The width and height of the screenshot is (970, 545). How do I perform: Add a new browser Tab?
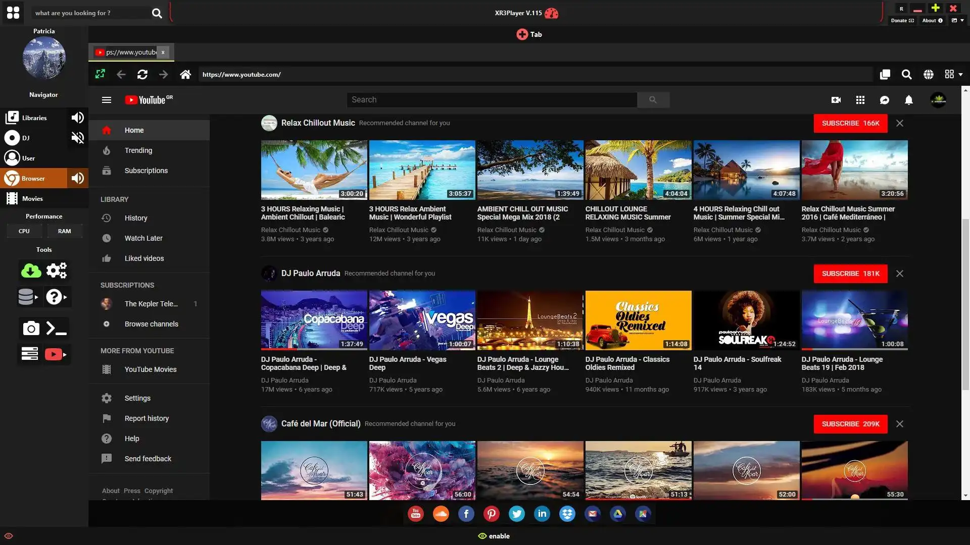point(529,34)
